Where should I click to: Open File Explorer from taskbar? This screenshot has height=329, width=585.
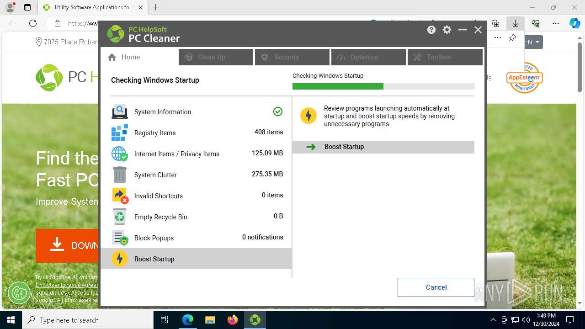point(210,320)
